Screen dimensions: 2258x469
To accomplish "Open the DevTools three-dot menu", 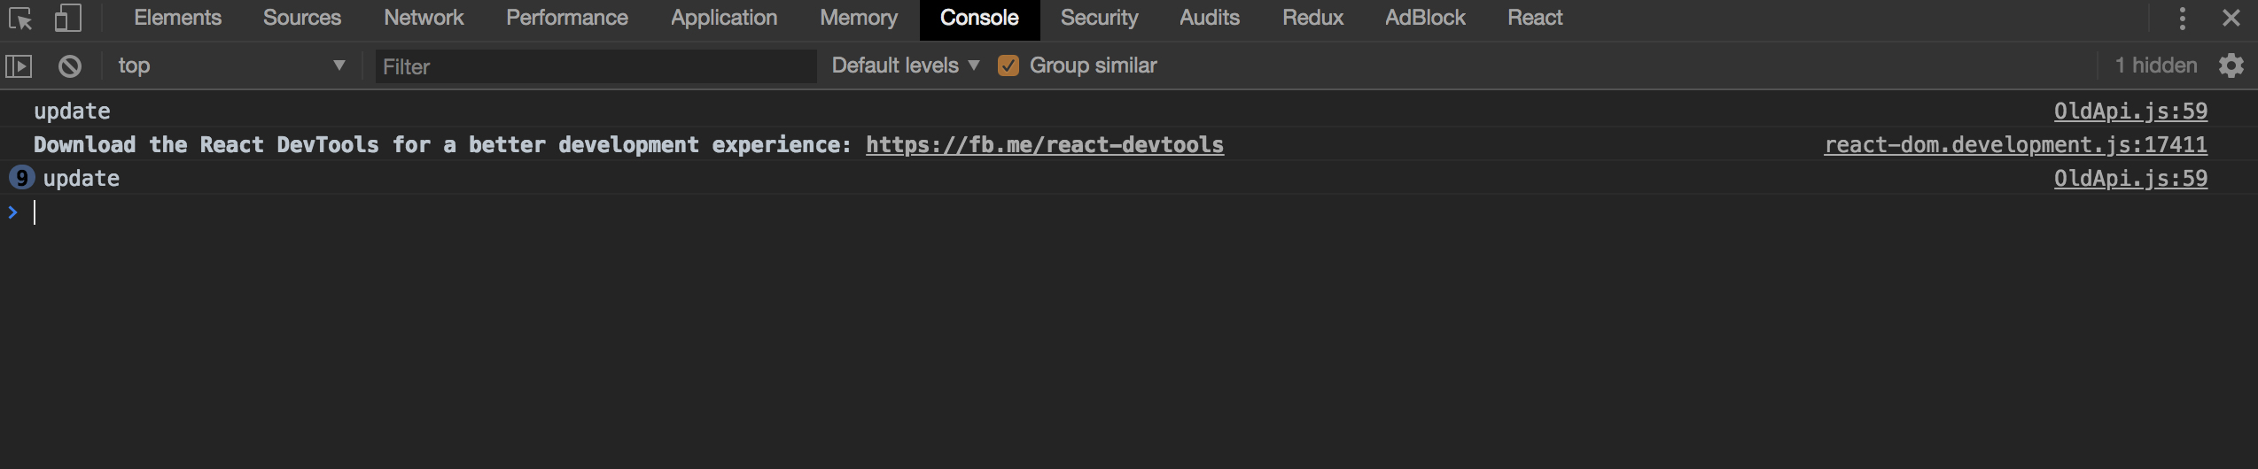I will point(2182,19).
